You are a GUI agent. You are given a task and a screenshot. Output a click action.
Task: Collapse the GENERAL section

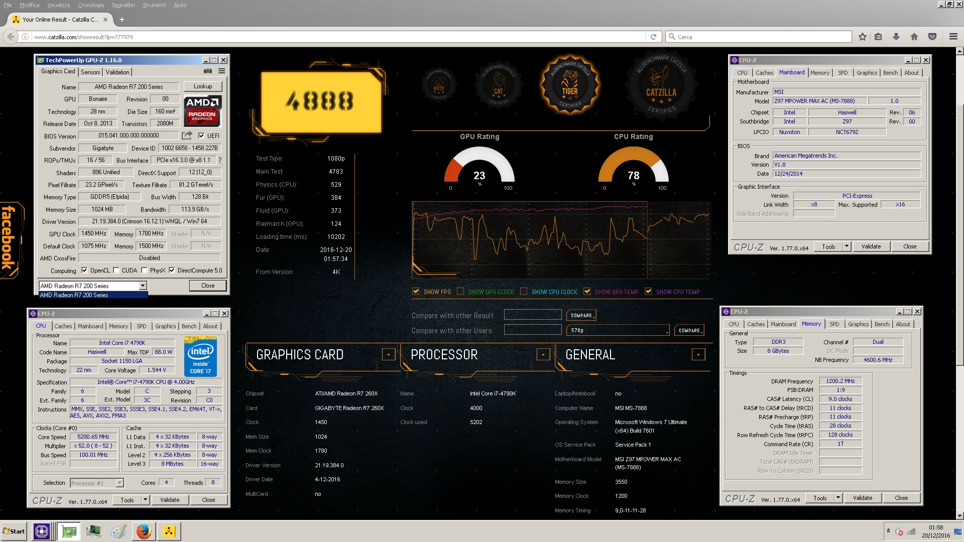[698, 355]
